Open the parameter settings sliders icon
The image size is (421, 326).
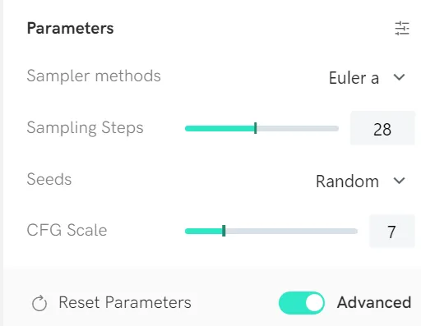tap(402, 28)
